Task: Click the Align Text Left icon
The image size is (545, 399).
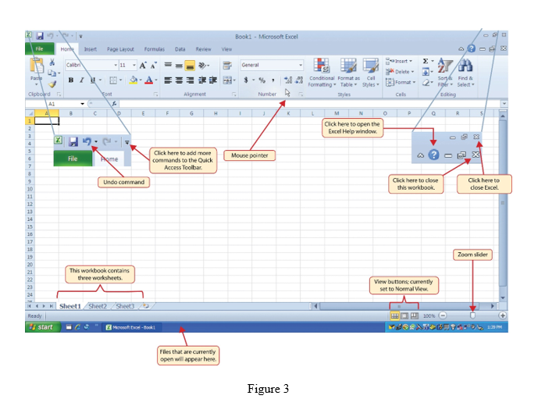Action: [x=168, y=80]
